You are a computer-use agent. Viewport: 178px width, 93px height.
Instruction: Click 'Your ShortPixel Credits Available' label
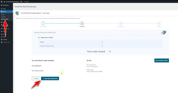(43, 60)
